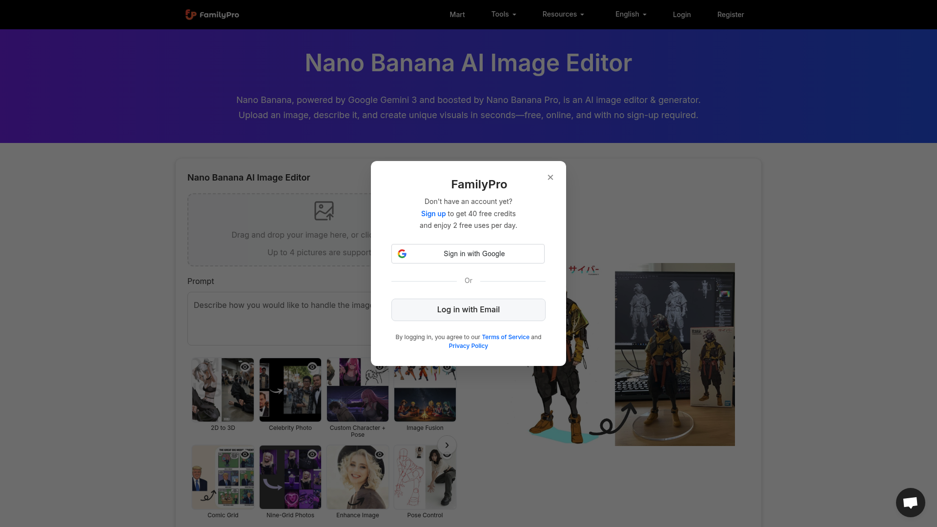The image size is (937, 527).
Task: Click the Register link in header
Action: (731, 15)
